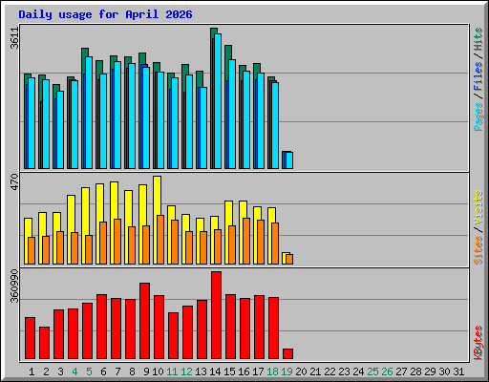Click green weekend day 5 label

[89, 371]
